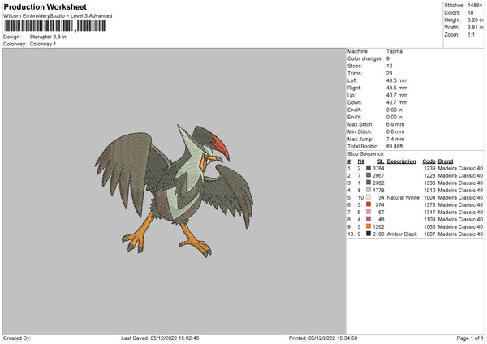Select the light pink swatch for code 1317
This screenshot has height=344, width=487.
(x=368, y=212)
